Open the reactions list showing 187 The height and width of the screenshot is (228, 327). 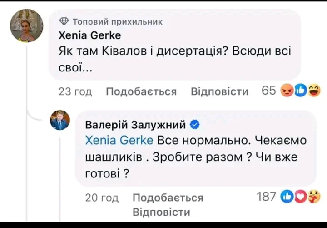[x=266, y=197]
